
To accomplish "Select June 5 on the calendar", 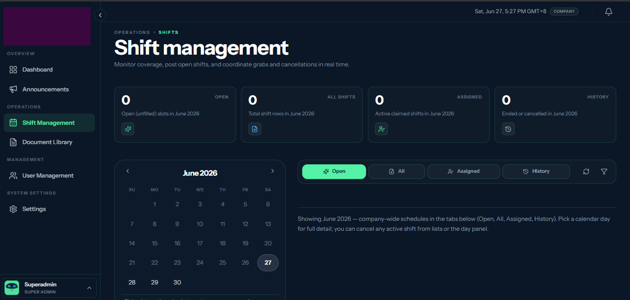I will click(x=245, y=204).
